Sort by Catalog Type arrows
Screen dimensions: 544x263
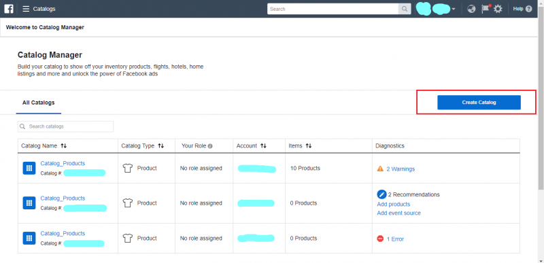click(160, 146)
